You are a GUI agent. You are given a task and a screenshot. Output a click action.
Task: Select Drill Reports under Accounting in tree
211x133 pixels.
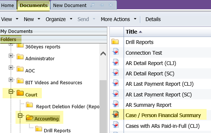coord(57,130)
